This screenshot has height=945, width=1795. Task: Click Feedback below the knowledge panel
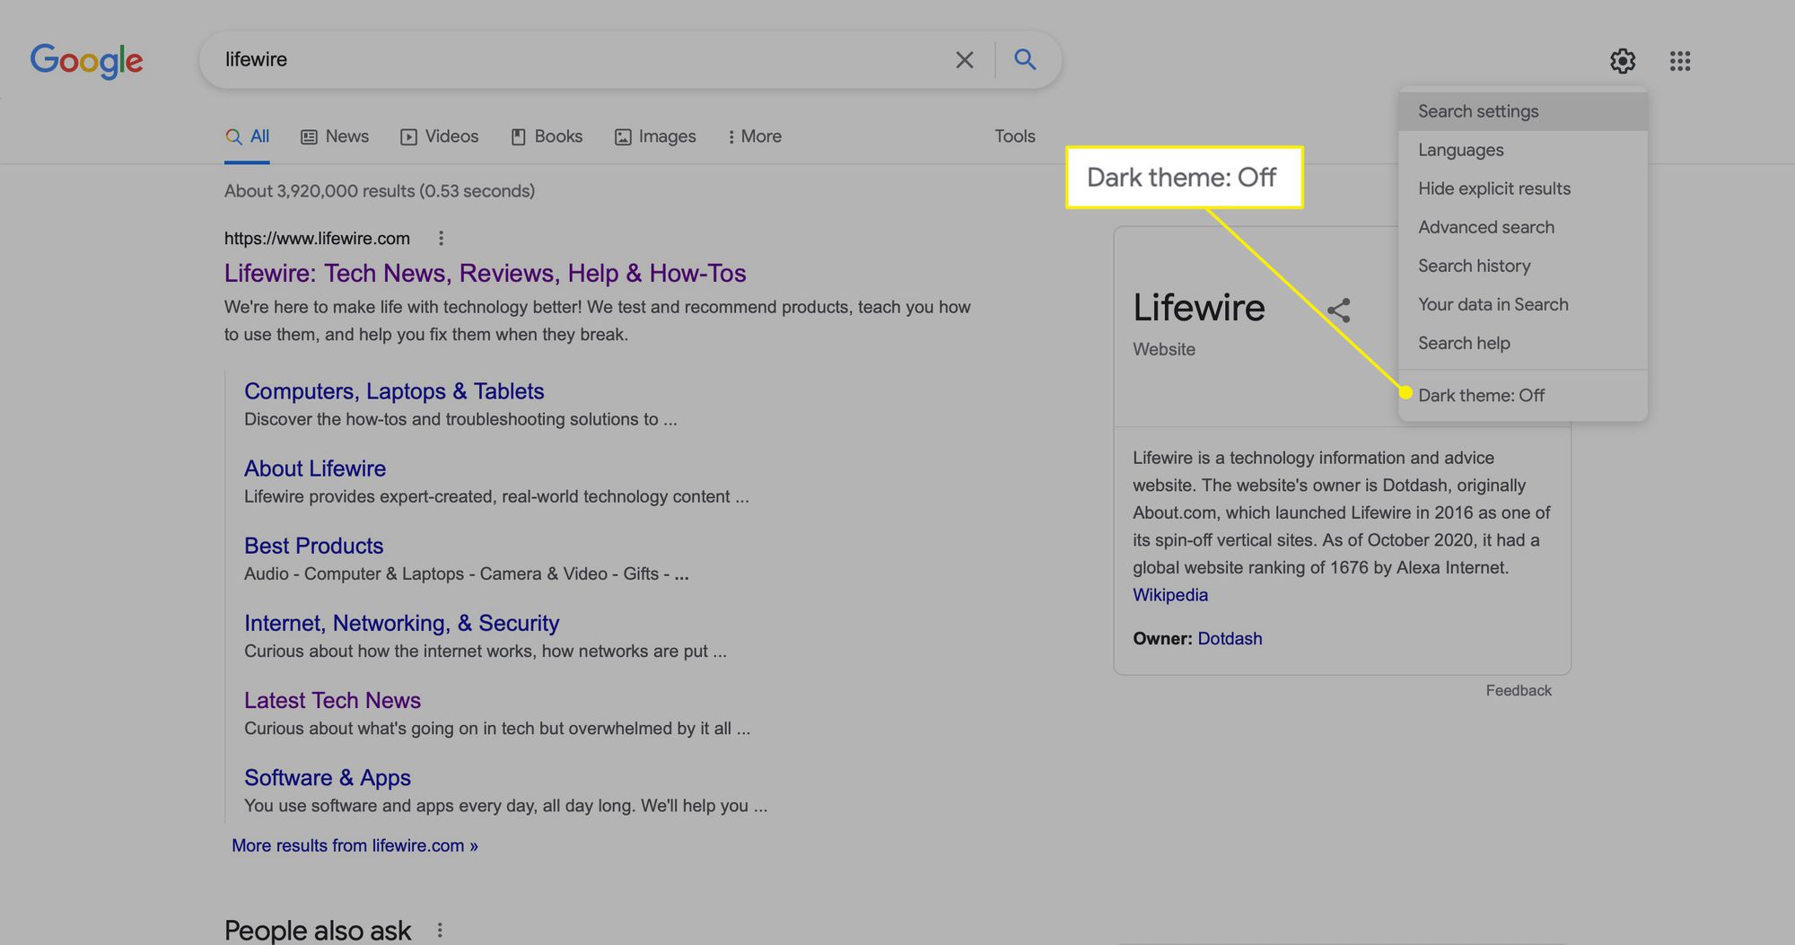point(1519,690)
